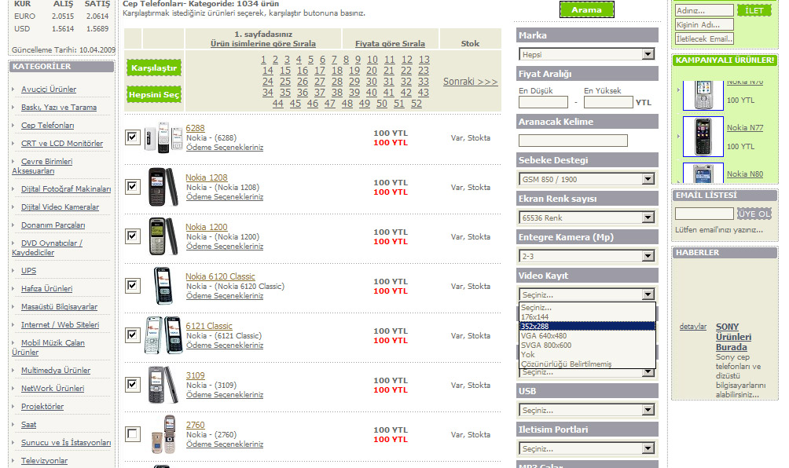
Task: Open the Avuçiçi Ürünler category
Action: 49,89
